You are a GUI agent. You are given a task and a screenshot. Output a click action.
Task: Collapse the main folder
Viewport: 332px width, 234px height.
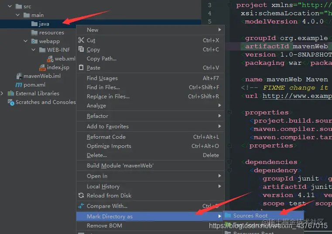(17, 15)
